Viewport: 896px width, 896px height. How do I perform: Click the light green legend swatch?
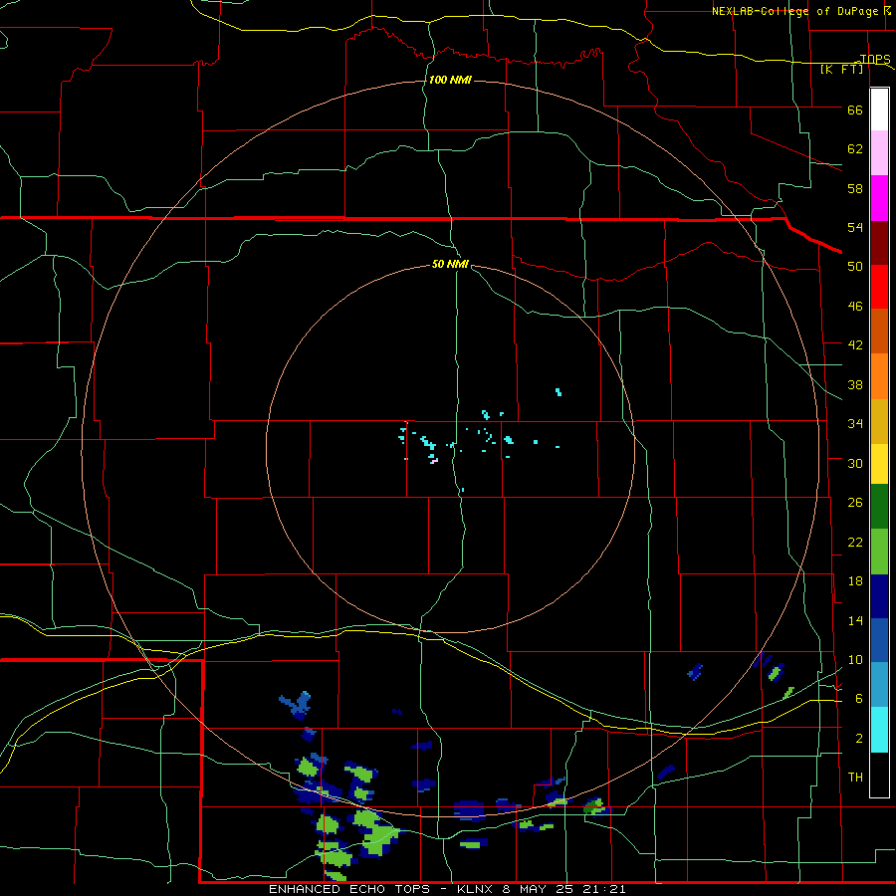click(x=879, y=552)
